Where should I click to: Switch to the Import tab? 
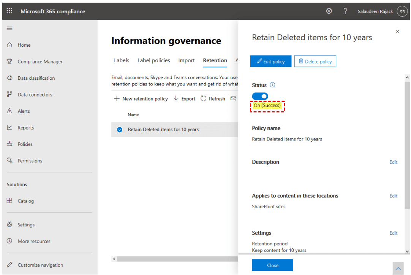pyautogui.click(x=187, y=60)
